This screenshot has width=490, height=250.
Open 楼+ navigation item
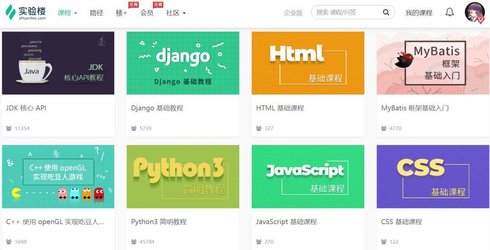coord(121,13)
